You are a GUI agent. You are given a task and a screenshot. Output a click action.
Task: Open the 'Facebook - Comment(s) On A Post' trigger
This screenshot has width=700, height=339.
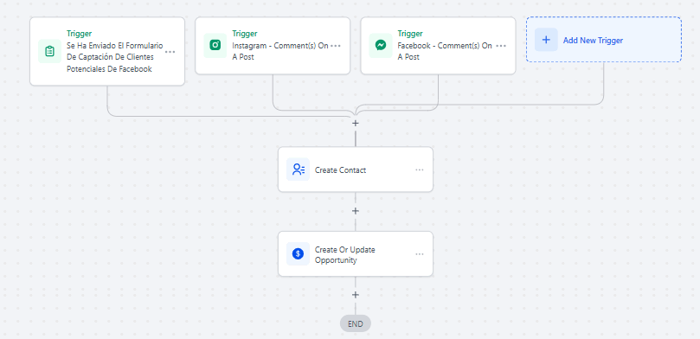tap(438, 46)
